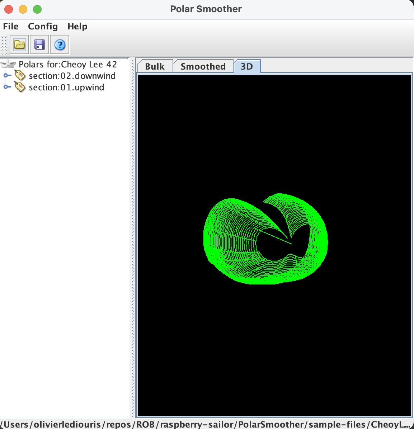This screenshot has height=429, width=414.
Task: Switch to the Bulk tab
Action: pos(155,66)
